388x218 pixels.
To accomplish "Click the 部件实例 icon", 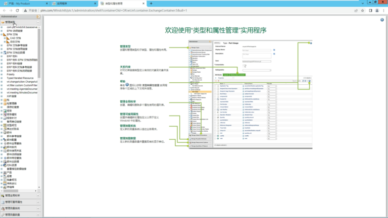I will coord(5,147).
